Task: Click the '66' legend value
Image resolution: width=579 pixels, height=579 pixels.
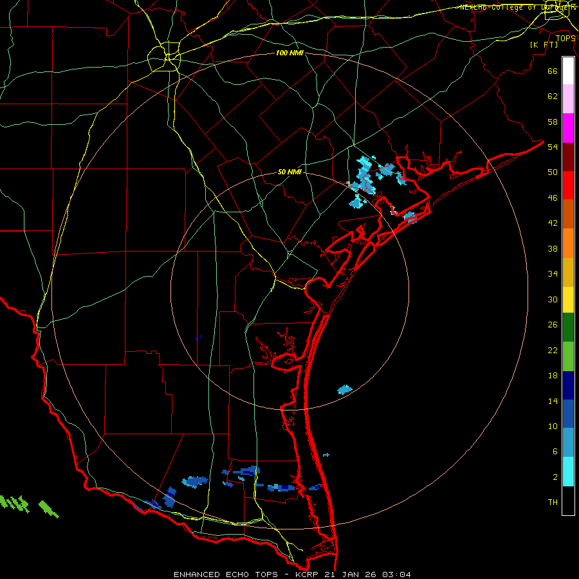Action: pos(553,71)
